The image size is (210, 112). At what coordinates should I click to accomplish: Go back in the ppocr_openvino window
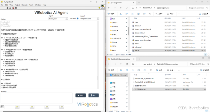[x=109, y=8]
